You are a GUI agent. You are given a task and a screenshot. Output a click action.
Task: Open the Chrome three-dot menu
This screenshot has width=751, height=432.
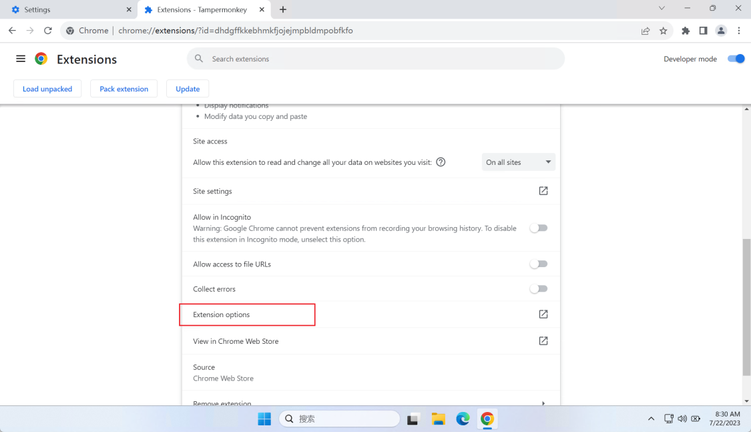click(x=739, y=31)
